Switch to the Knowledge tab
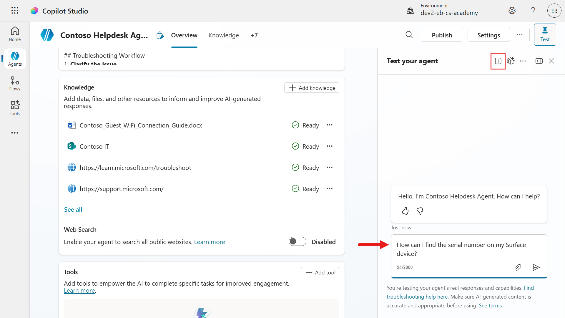565x318 pixels. 223,35
